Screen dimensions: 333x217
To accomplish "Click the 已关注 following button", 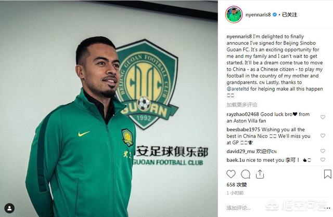I will click(x=289, y=15).
